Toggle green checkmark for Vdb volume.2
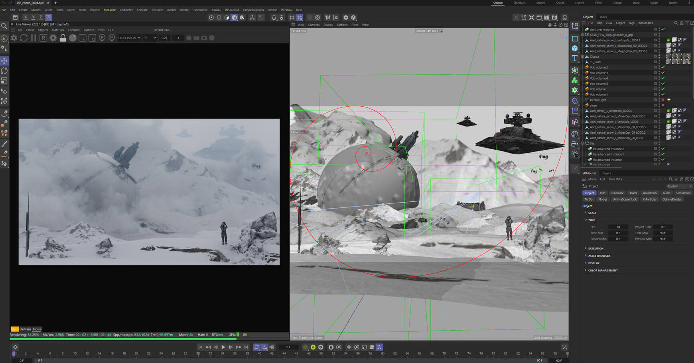This screenshot has height=363, width=694. click(663, 67)
